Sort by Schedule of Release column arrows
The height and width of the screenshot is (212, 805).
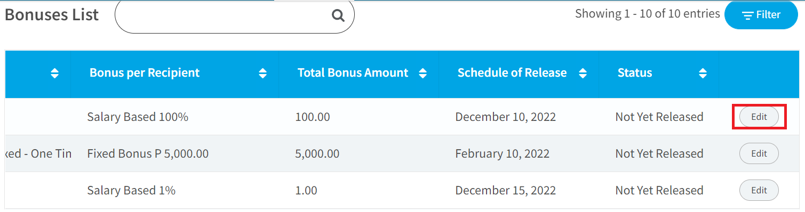(x=583, y=74)
